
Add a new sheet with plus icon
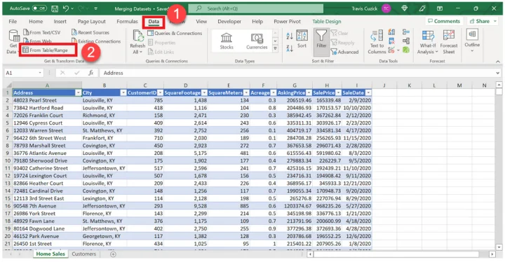[113, 254]
